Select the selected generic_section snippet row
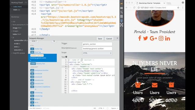The height and width of the screenshot is (110, 195). click(42, 58)
